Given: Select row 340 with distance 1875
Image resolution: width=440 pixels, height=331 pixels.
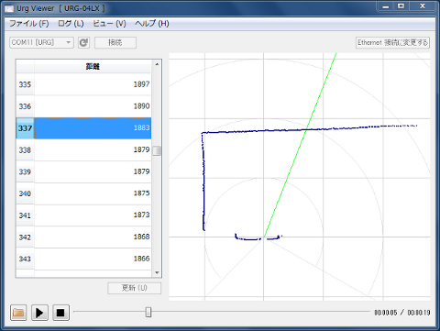Looking at the screenshot, I should [83, 193].
